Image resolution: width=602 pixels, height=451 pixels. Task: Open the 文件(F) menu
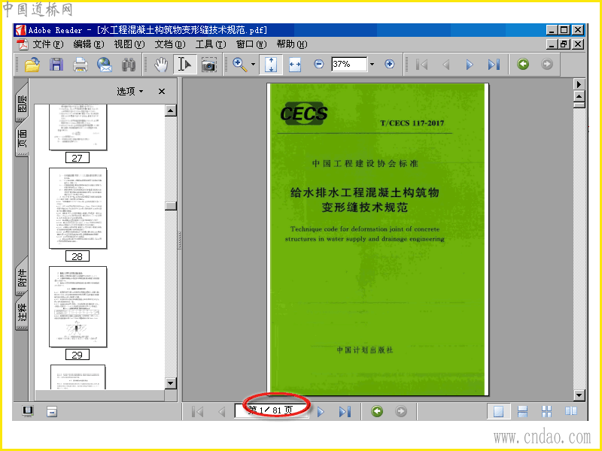[47, 44]
